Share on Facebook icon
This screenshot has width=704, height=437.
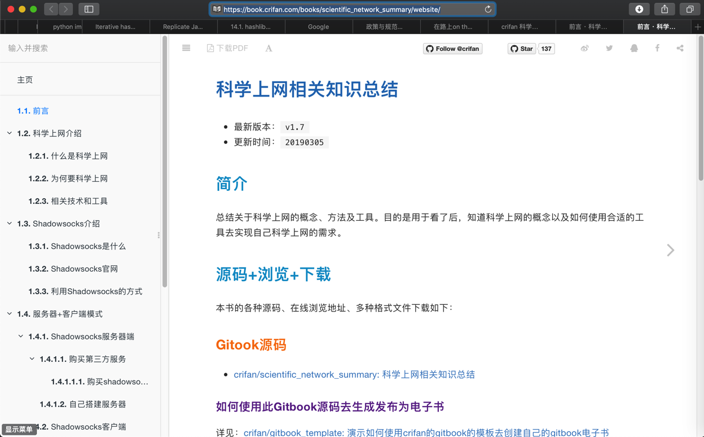[x=657, y=49]
